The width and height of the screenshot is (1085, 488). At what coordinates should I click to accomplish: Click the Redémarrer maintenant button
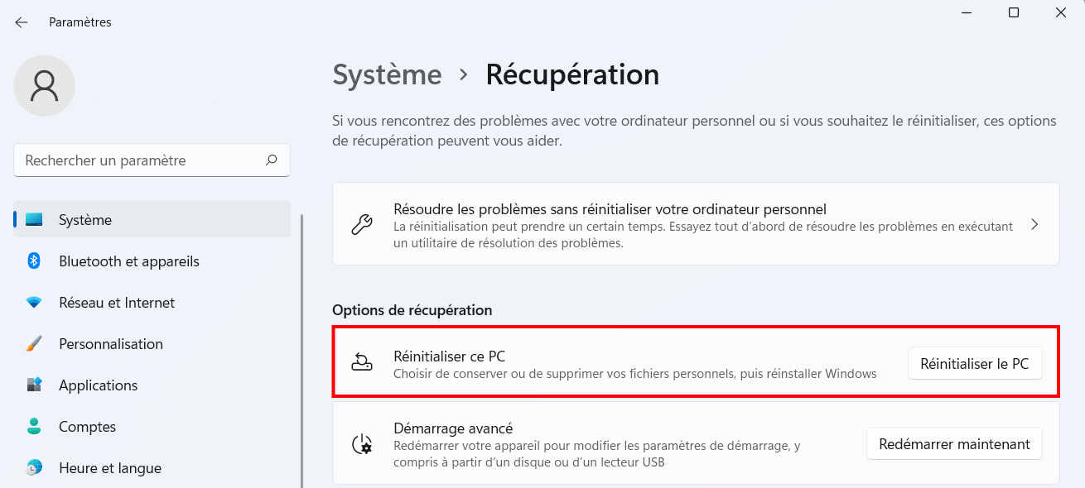[x=954, y=444]
